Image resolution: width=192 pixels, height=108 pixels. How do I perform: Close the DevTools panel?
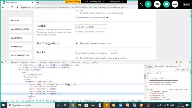tap(190, 62)
